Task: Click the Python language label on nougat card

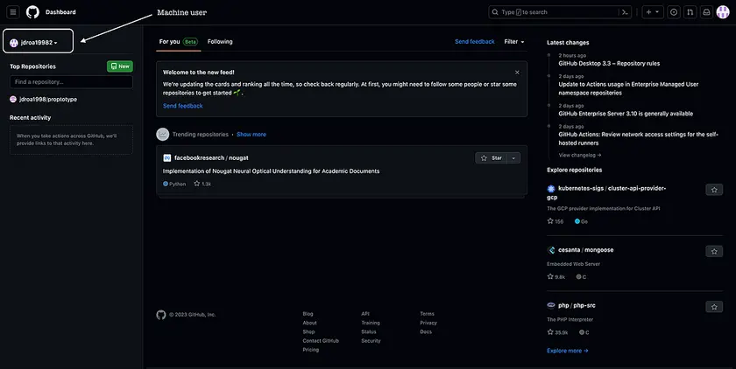Action: click(x=174, y=184)
